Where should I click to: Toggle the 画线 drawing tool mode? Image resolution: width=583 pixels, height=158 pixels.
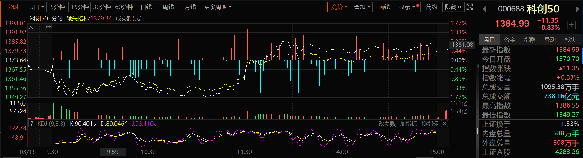[384, 7]
